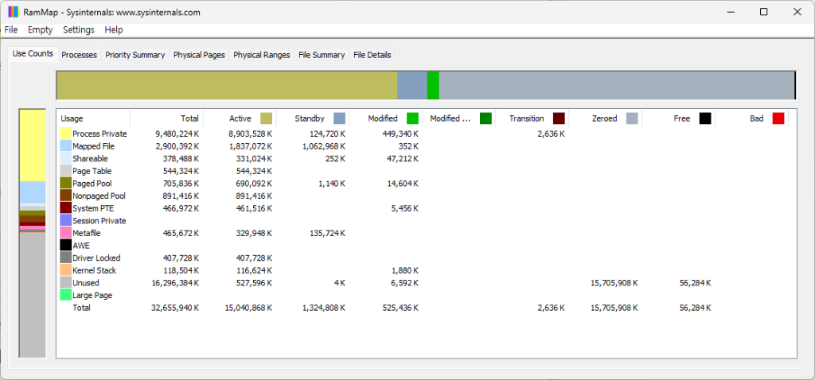Click the red Bad column color swatch

[x=778, y=118]
